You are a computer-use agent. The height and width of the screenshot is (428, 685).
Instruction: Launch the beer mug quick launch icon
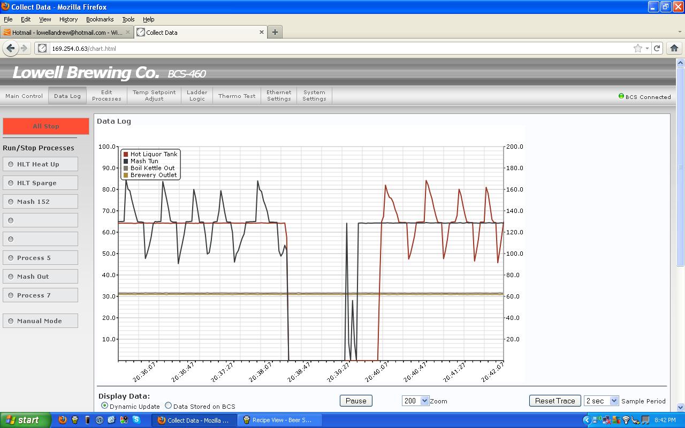pos(75,420)
